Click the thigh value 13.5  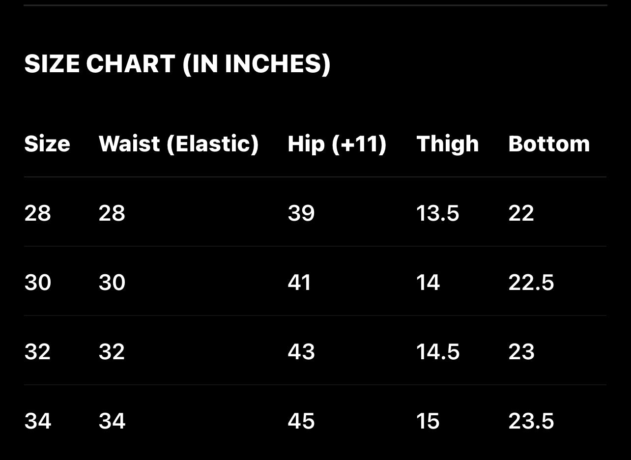pos(437,213)
